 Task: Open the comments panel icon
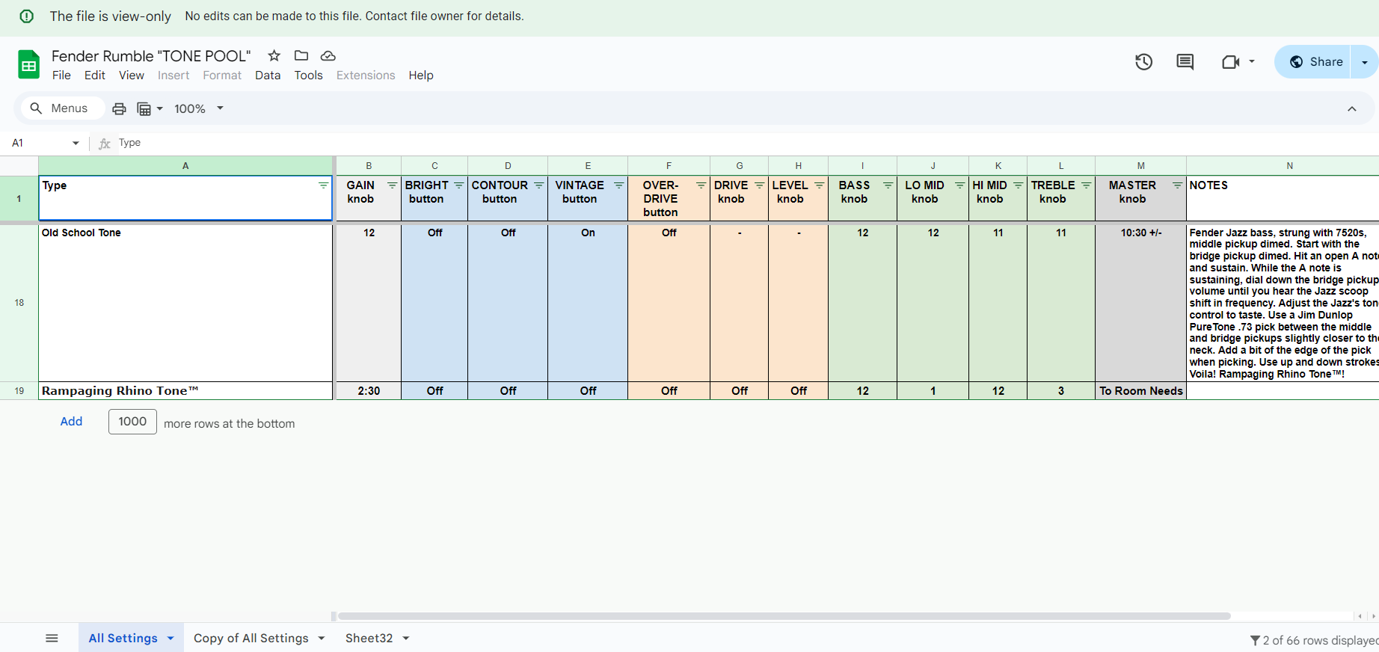(x=1185, y=62)
